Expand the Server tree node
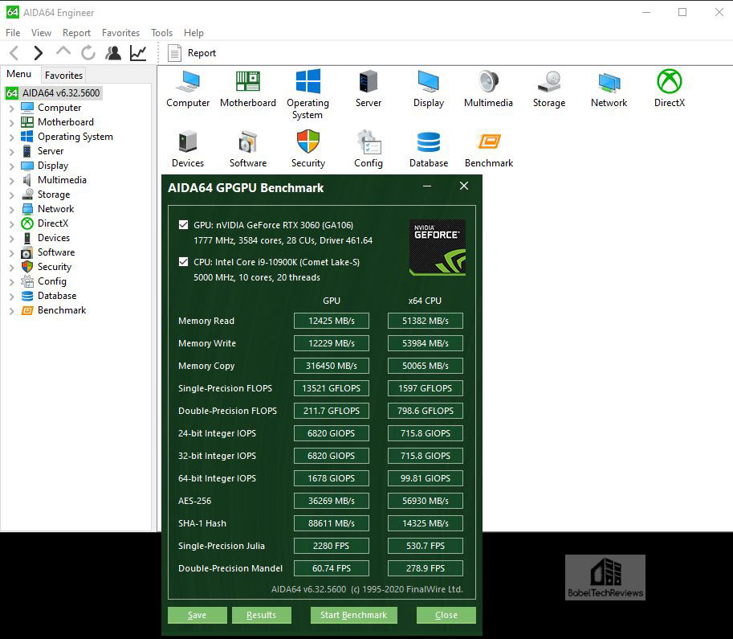This screenshot has width=733, height=639. point(12,152)
